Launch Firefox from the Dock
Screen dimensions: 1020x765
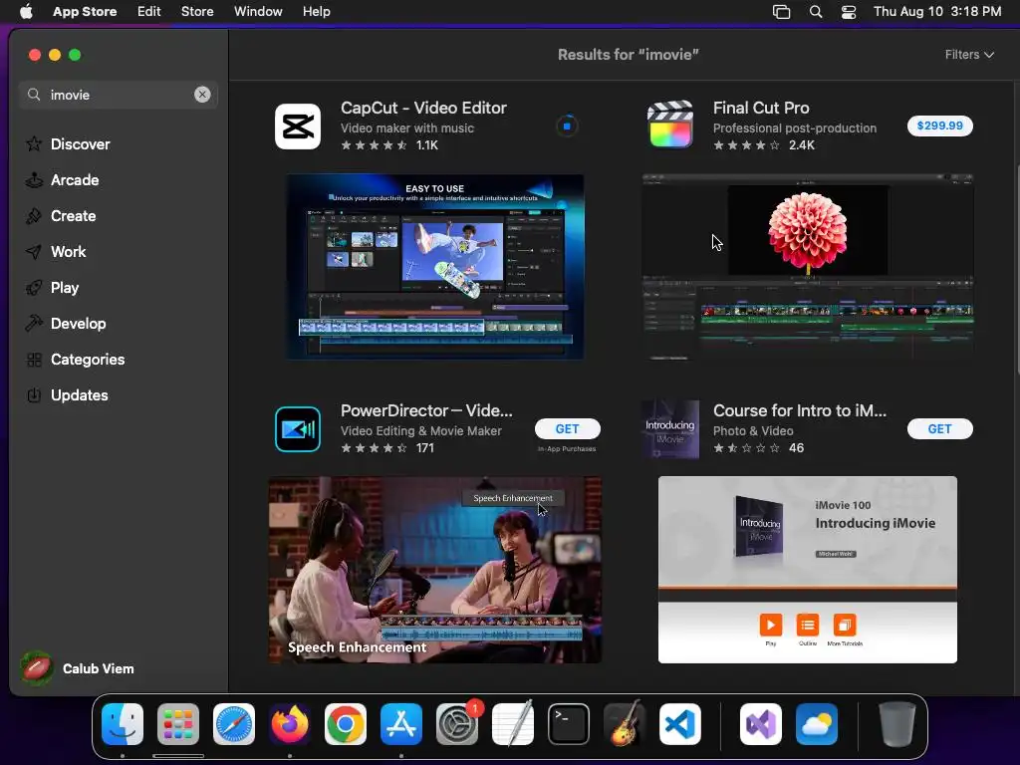click(290, 724)
